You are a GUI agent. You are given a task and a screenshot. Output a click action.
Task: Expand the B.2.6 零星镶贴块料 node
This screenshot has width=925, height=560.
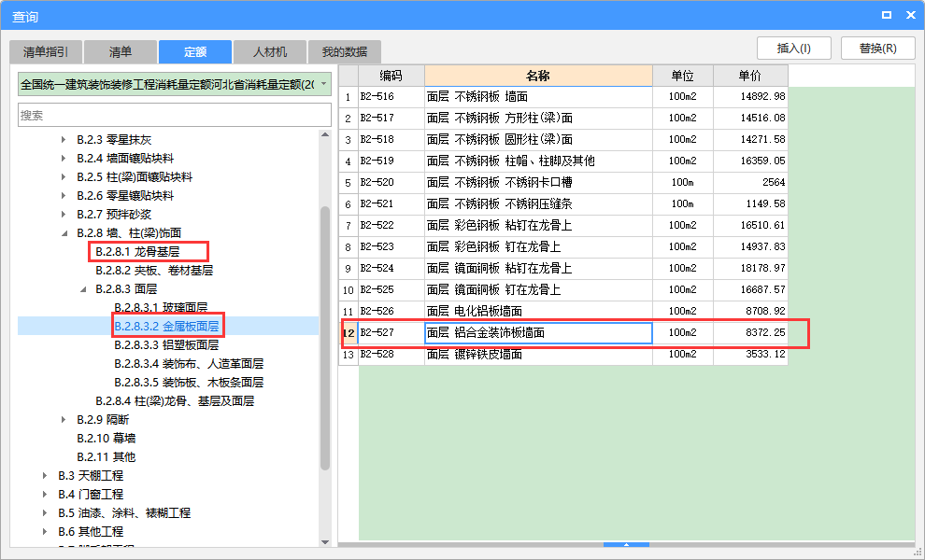[64, 196]
